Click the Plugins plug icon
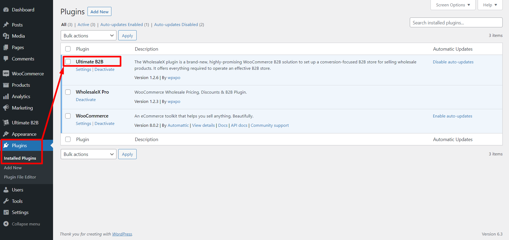The image size is (509, 240). tap(6, 146)
